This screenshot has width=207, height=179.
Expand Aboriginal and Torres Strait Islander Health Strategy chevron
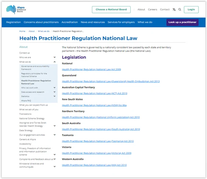(54, 126)
